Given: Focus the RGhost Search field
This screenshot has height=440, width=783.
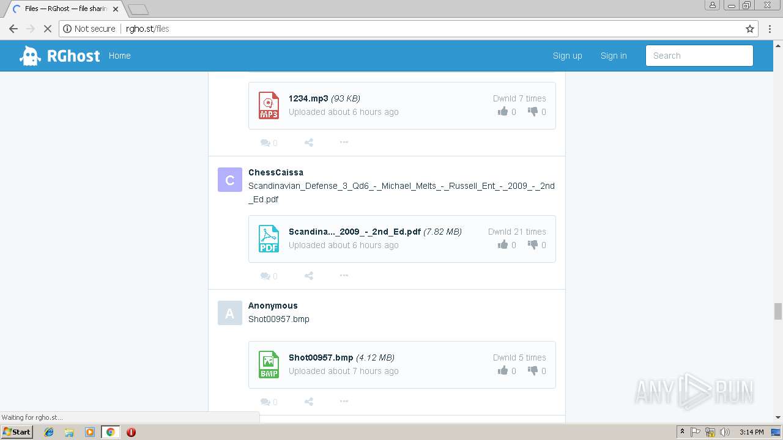Looking at the screenshot, I should pyautogui.click(x=699, y=56).
